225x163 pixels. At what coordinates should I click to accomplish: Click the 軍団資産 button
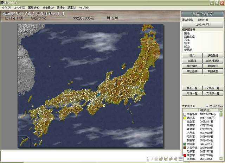point(213,71)
